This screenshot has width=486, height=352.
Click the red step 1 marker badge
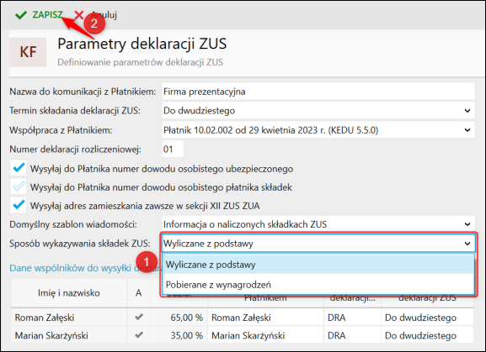(147, 262)
